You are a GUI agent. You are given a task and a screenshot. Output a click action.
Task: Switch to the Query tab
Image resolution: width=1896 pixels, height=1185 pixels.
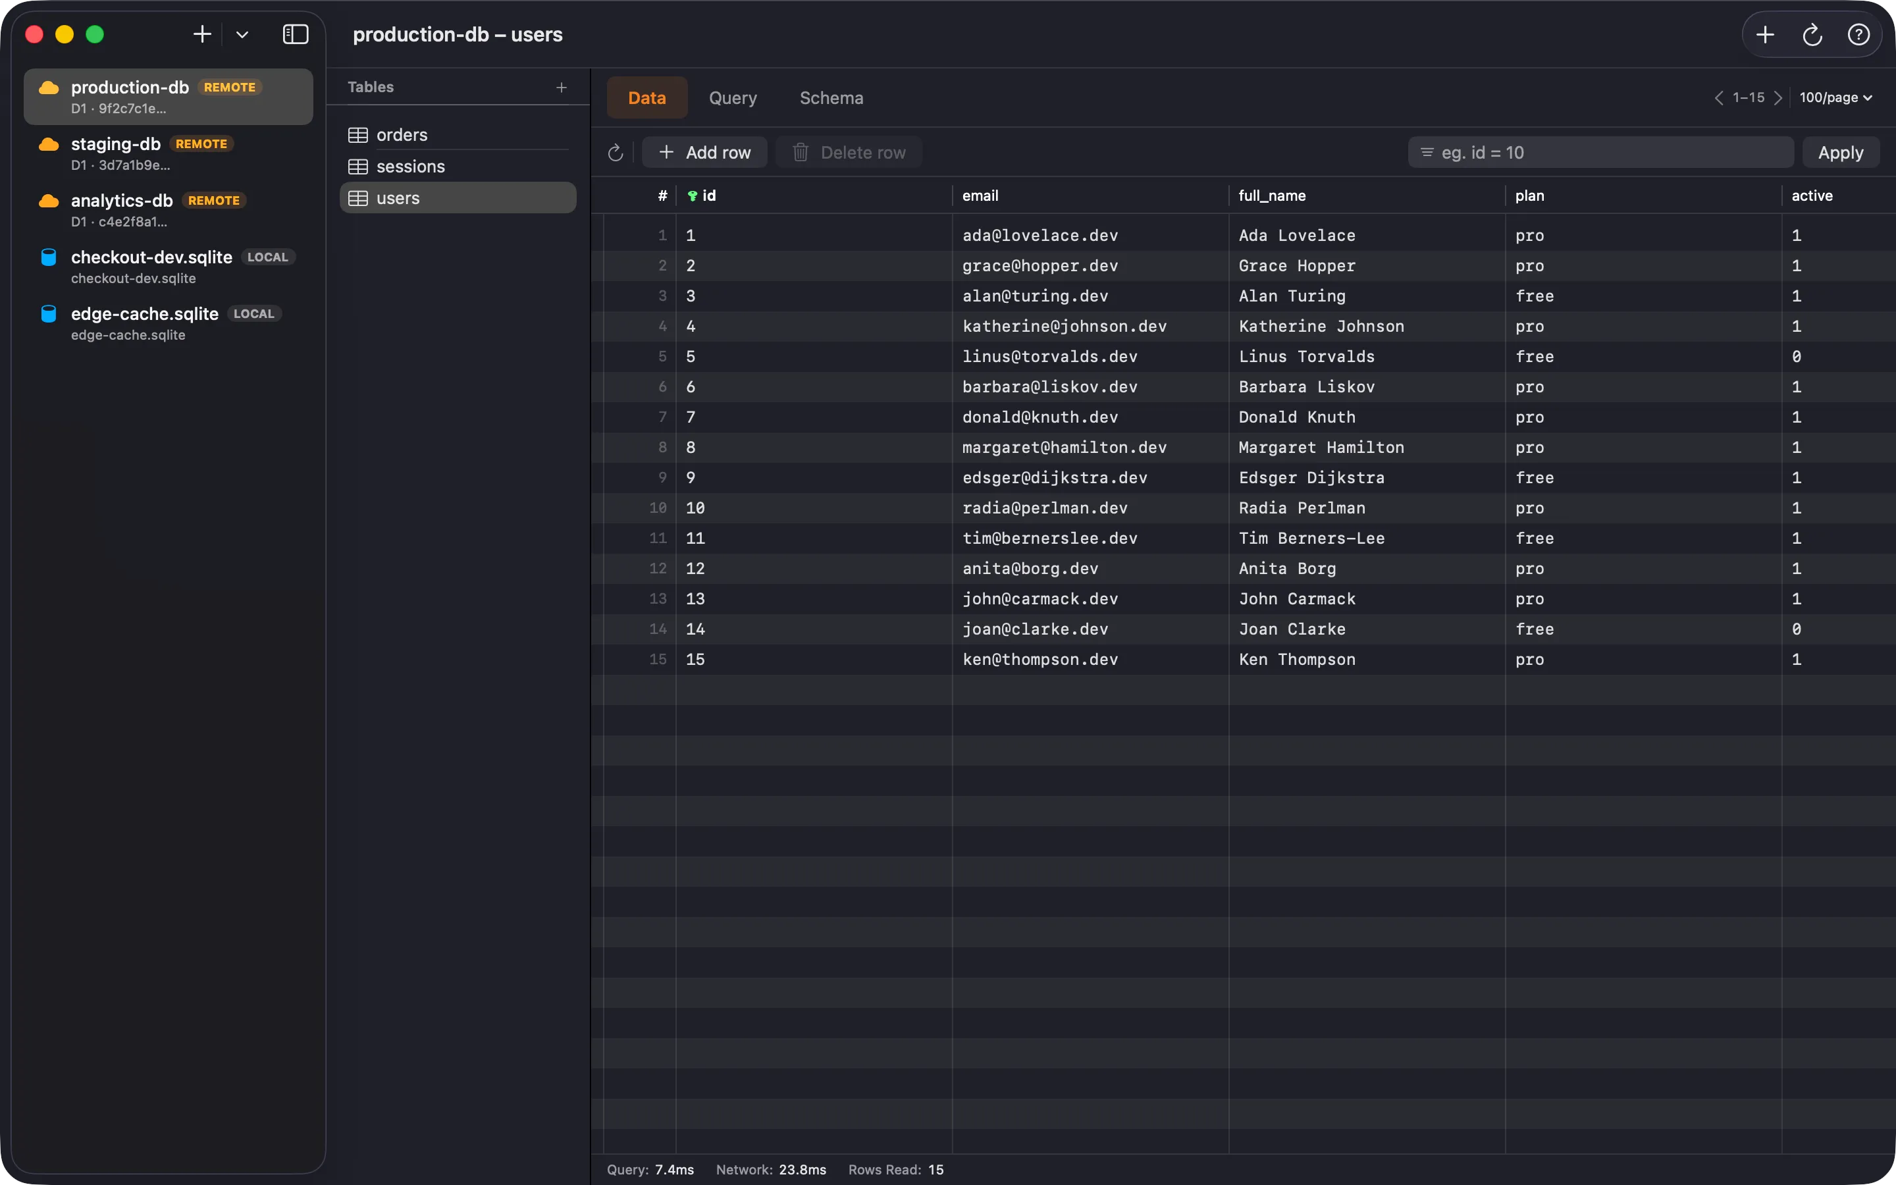[x=733, y=98]
